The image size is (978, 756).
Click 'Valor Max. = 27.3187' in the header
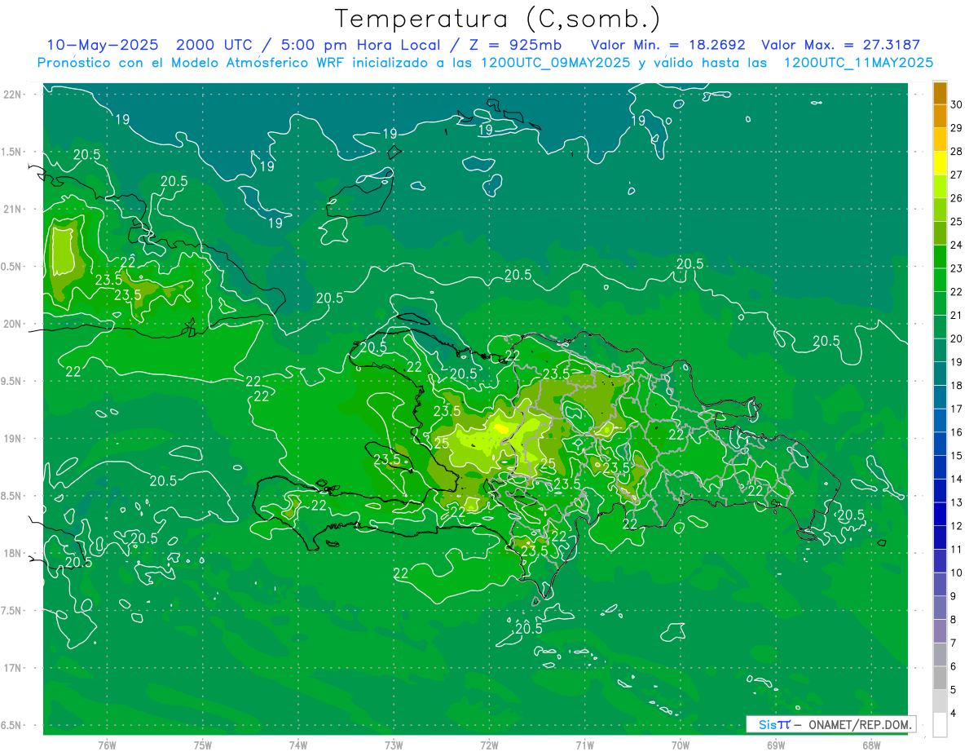(x=840, y=45)
